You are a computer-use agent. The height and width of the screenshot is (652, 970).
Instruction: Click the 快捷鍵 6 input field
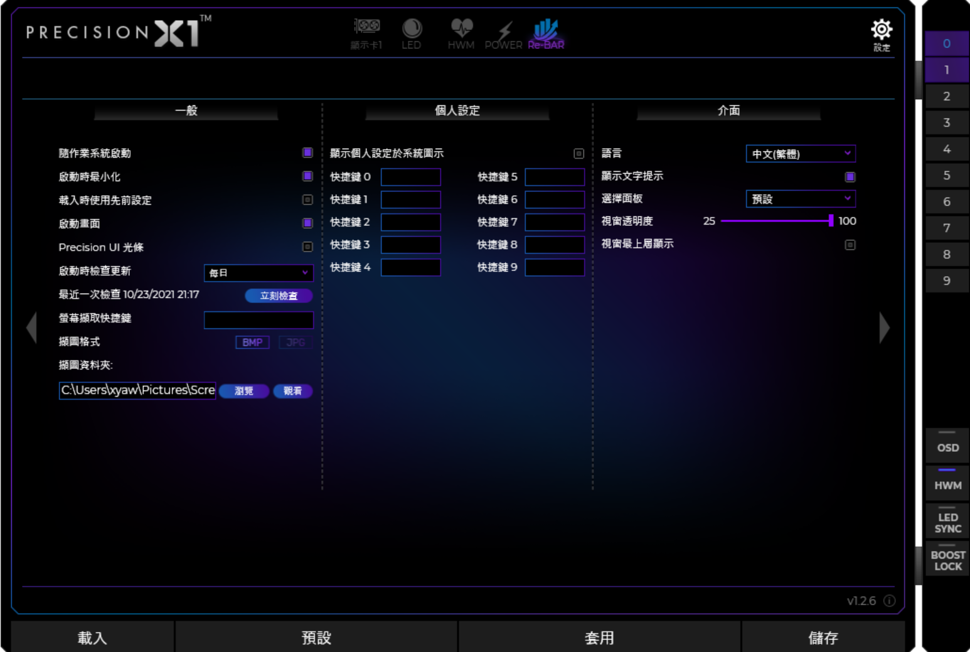555,200
